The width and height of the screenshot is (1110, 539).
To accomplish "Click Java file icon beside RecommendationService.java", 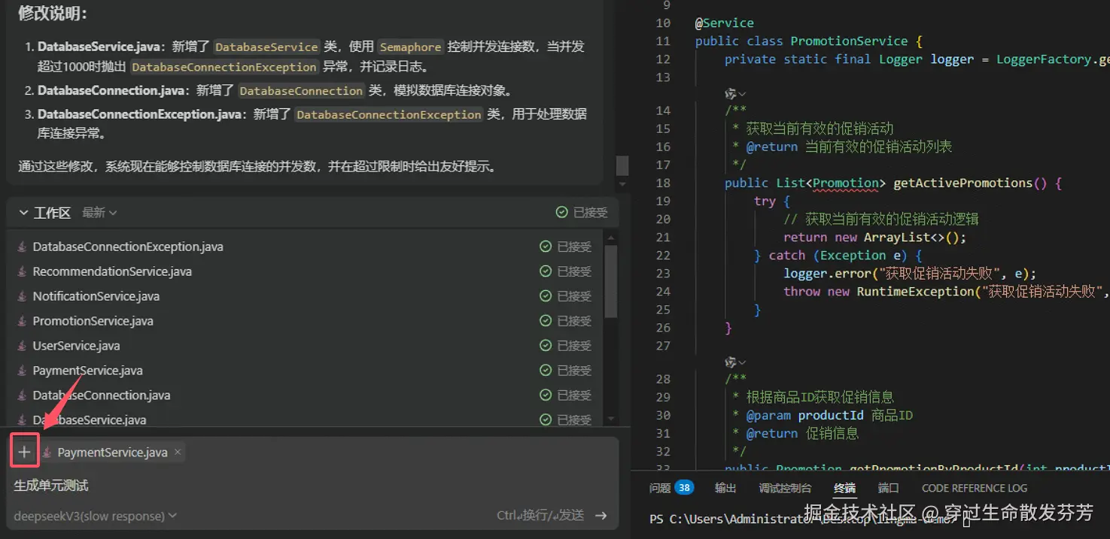I will (22, 271).
